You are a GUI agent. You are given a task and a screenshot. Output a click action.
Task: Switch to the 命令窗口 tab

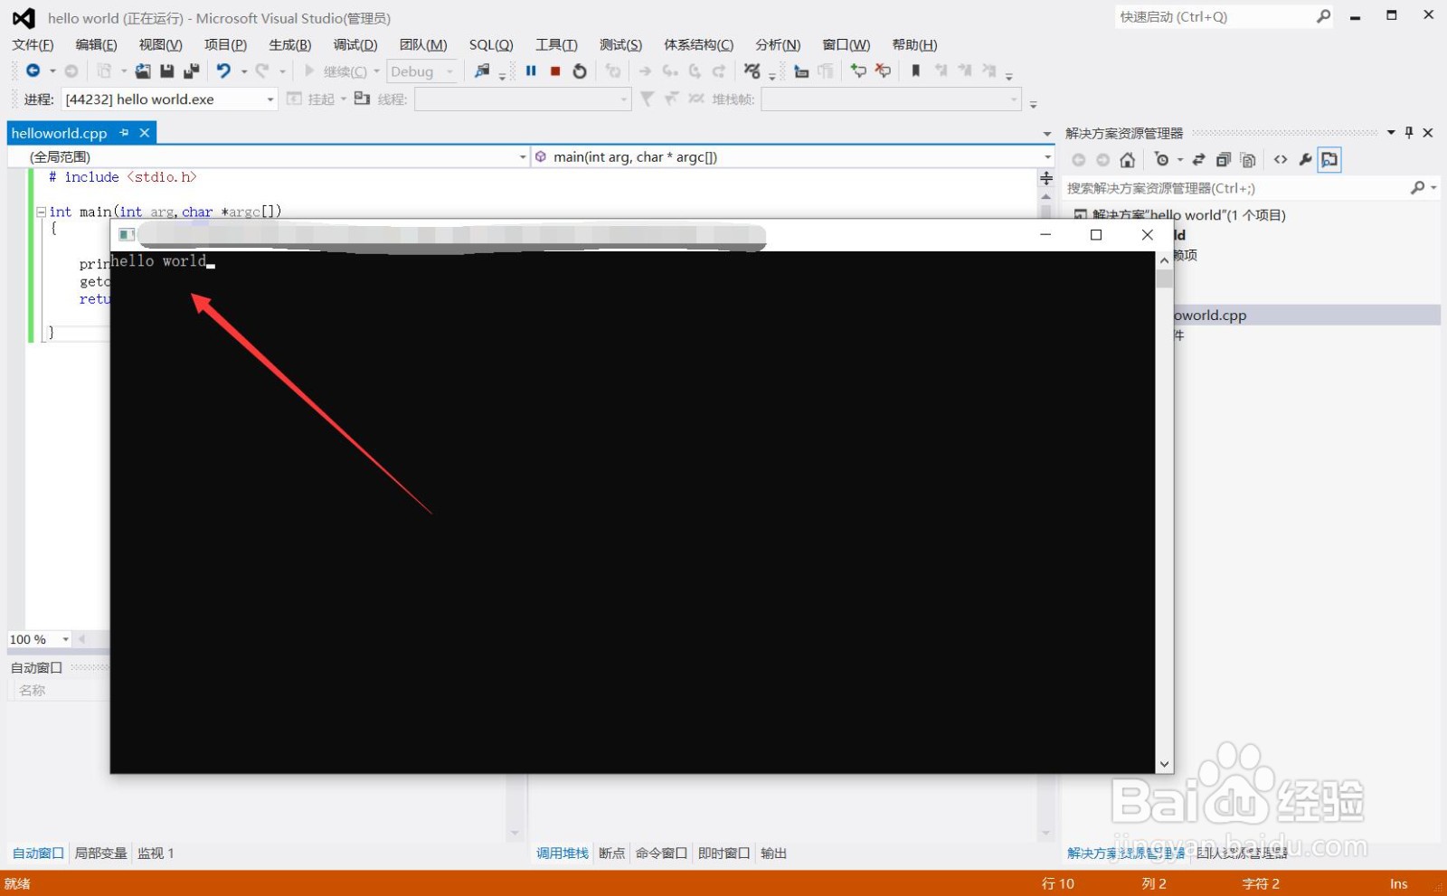(661, 853)
